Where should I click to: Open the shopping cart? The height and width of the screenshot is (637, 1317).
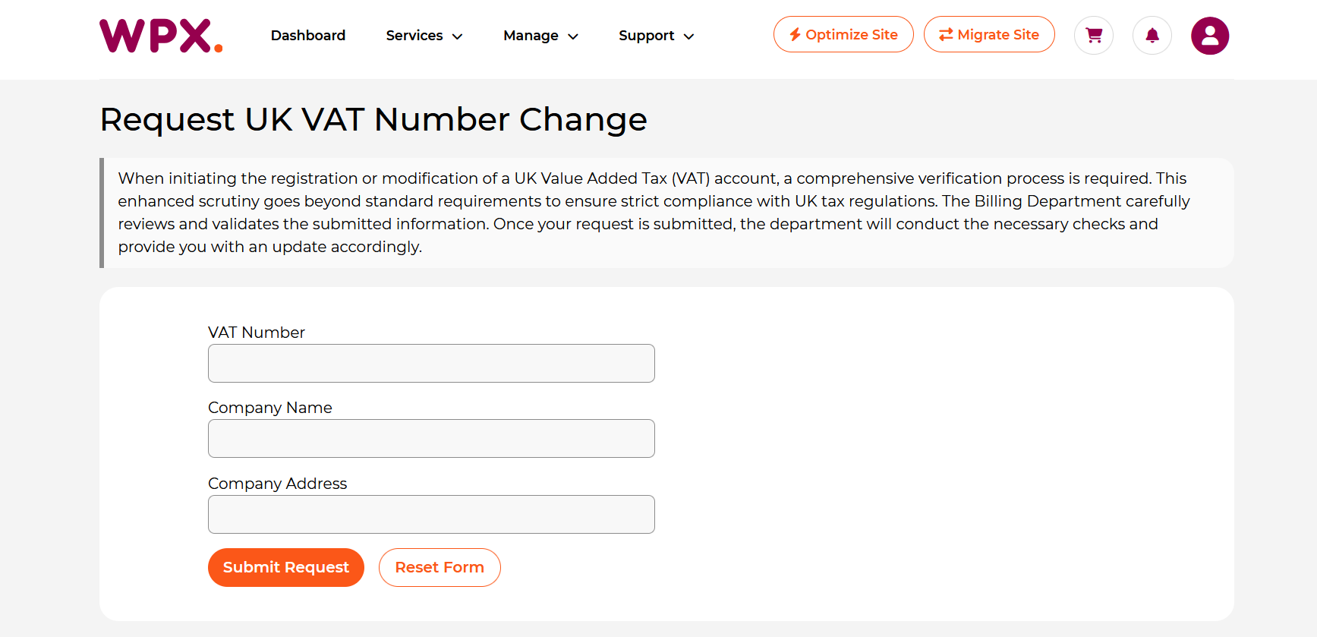tap(1094, 36)
